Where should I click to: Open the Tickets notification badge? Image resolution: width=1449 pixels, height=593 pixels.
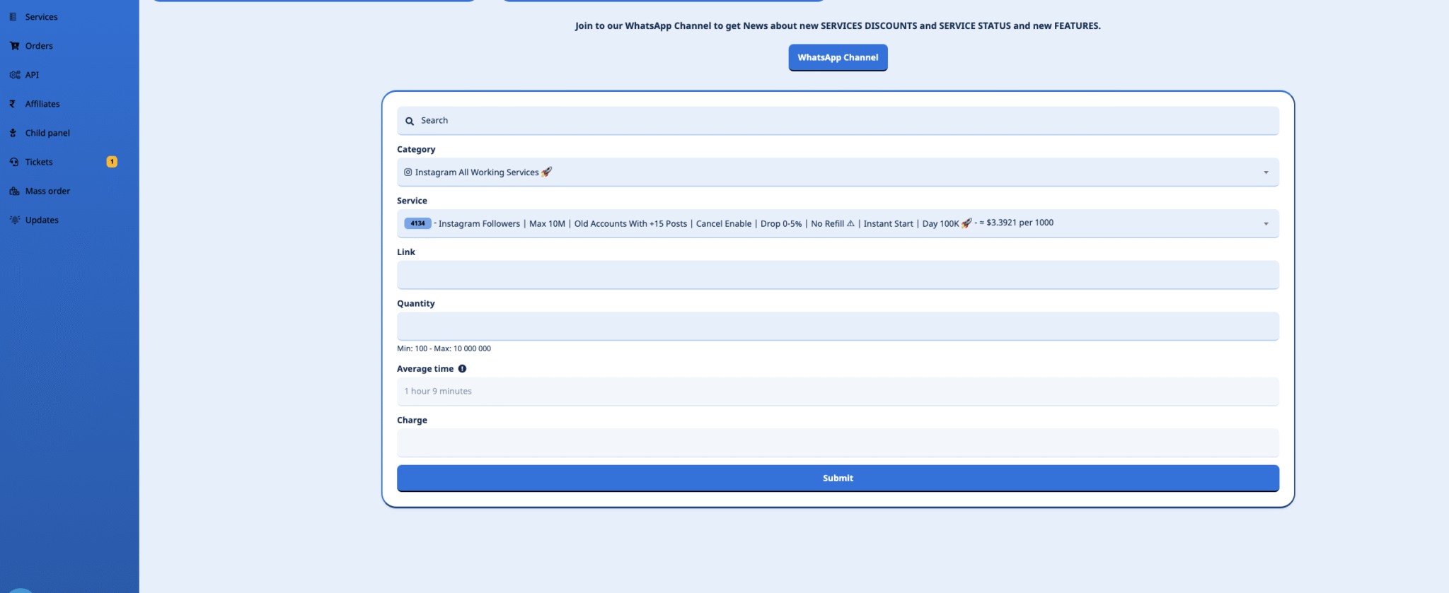pyautogui.click(x=112, y=162)
